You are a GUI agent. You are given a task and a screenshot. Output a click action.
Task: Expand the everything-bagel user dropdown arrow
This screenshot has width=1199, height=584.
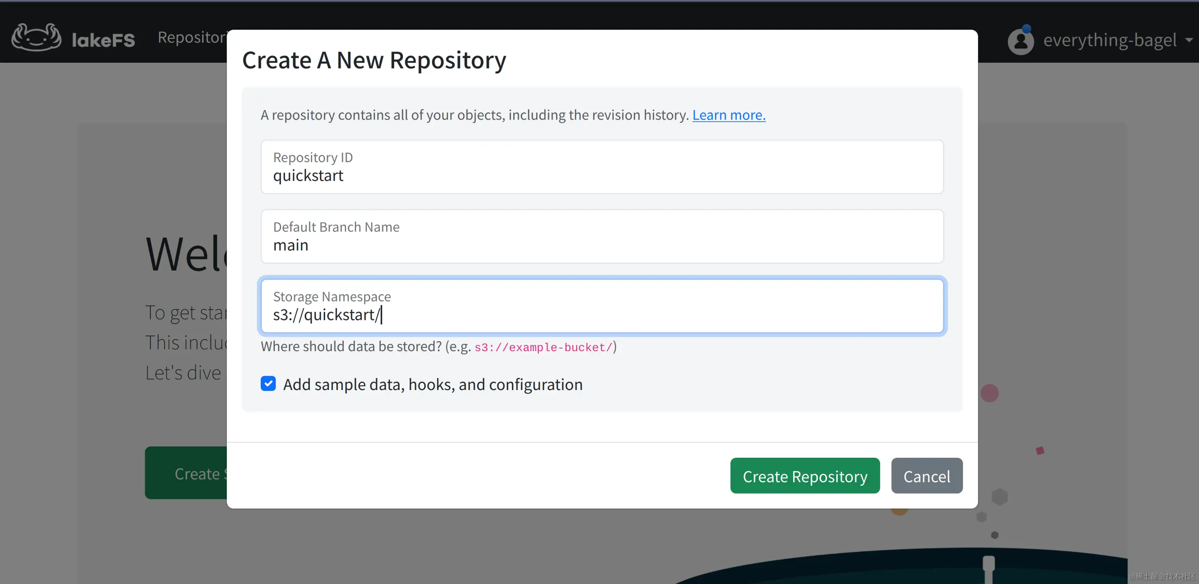pyautogui.click(x=1189, y=41)
